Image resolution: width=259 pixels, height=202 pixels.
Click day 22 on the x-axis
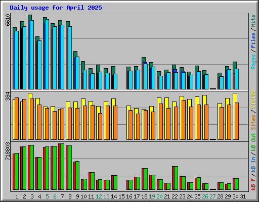click(175, 196)
